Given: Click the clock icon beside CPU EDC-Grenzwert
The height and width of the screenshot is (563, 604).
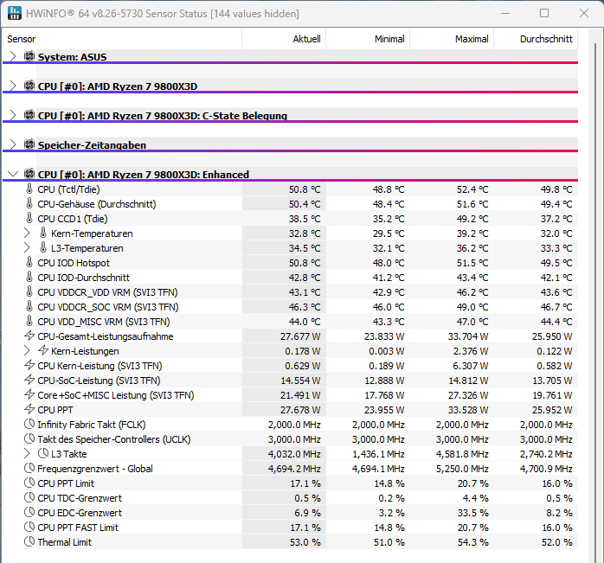Looking at the screenshot, I should click(x=29, y=513).
